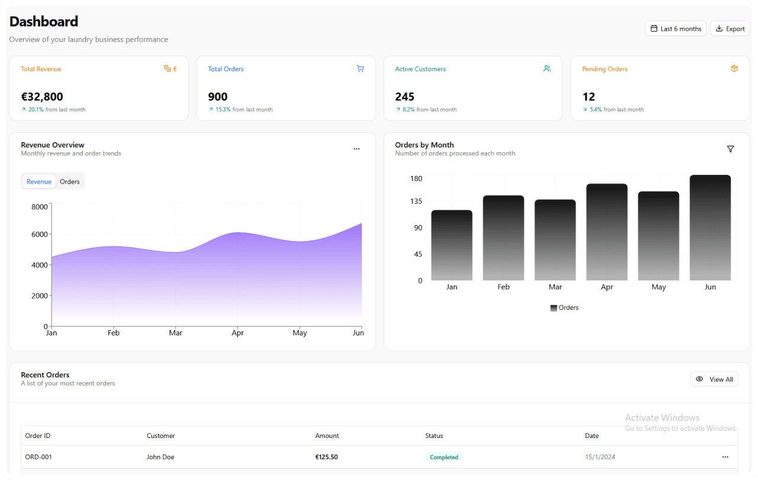Click the Status column header
Screen dimensions: 758x480
coord(434,436)
